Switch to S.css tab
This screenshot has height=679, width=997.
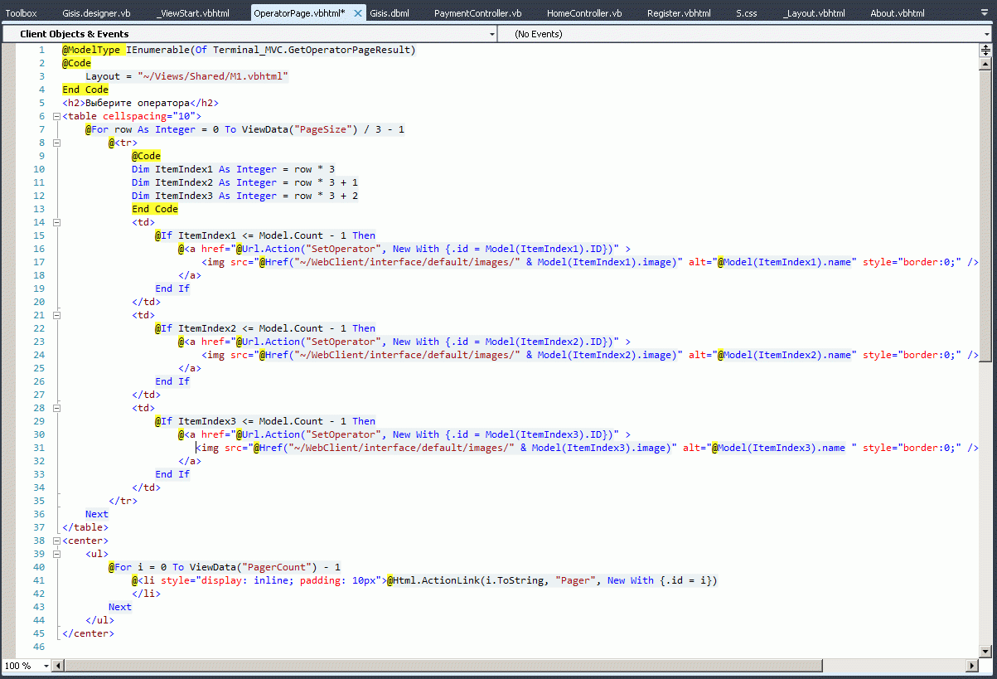748,13
